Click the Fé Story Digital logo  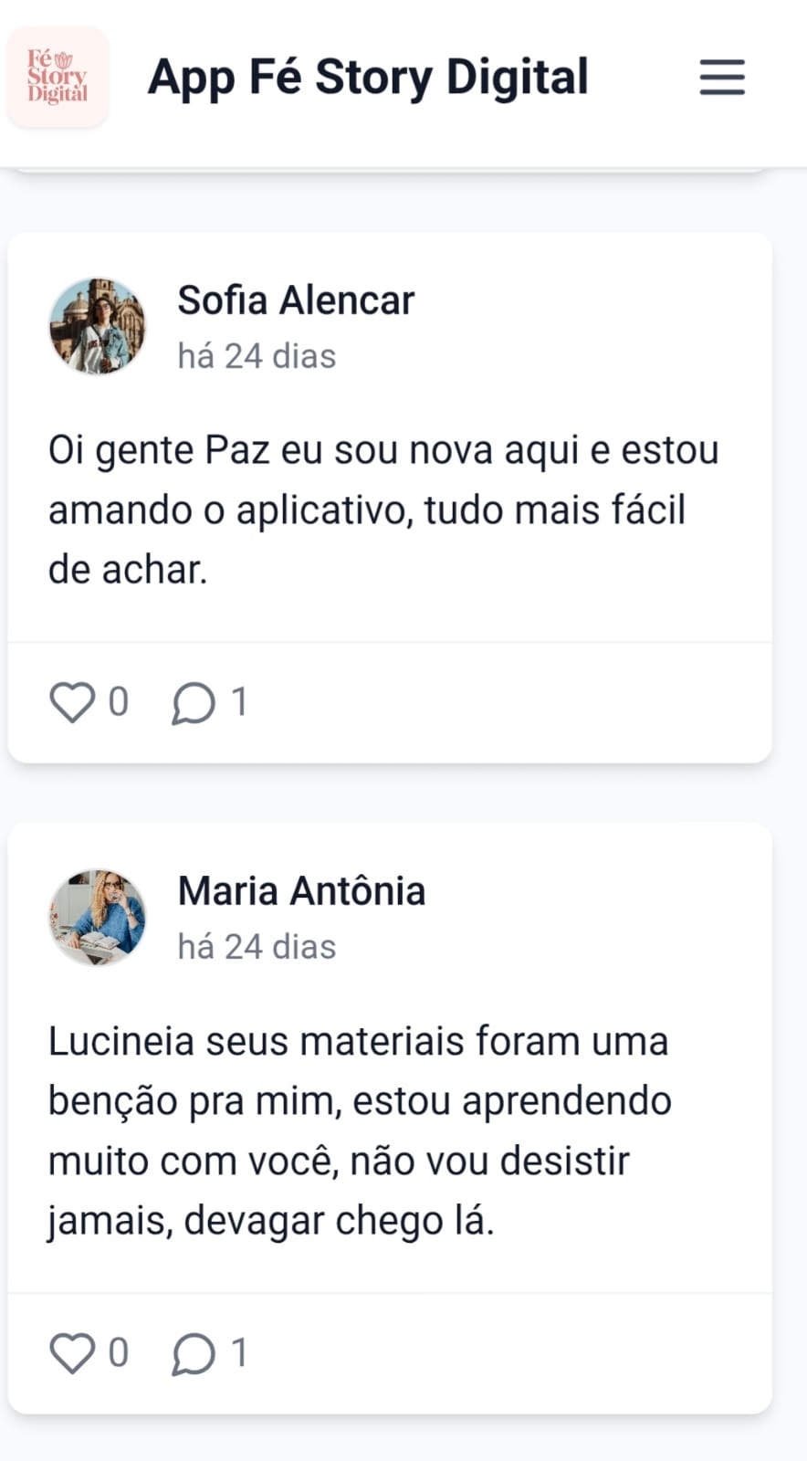(58, 77)
